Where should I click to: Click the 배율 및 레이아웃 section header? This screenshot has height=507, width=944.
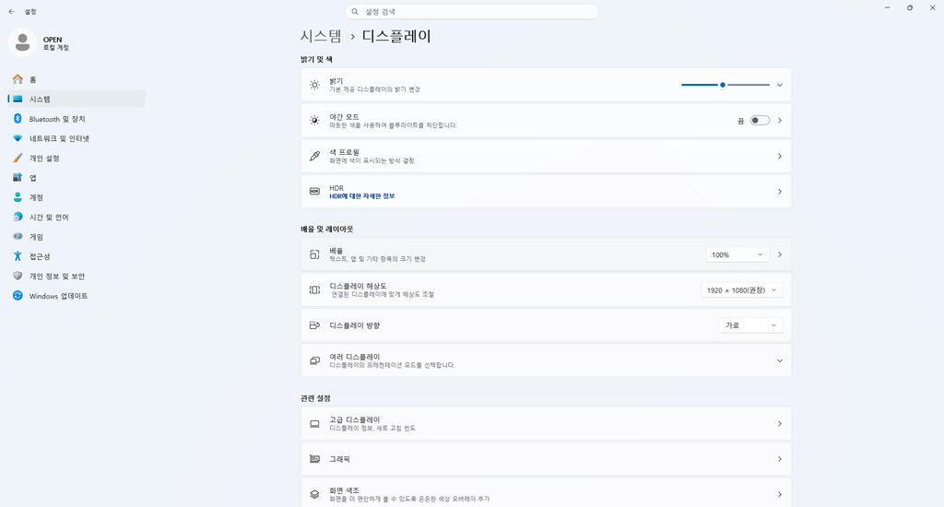coord(327,230)
